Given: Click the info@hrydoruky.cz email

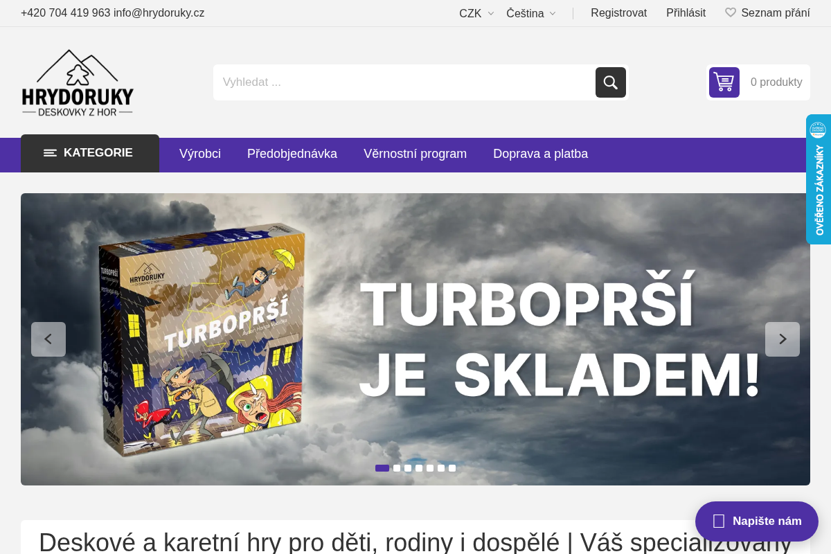Looking at the screenshot, I should coord(159,12).
